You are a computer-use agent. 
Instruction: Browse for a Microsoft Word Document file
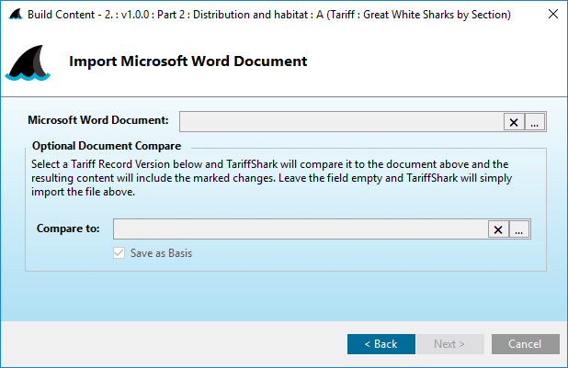(537, 121)
